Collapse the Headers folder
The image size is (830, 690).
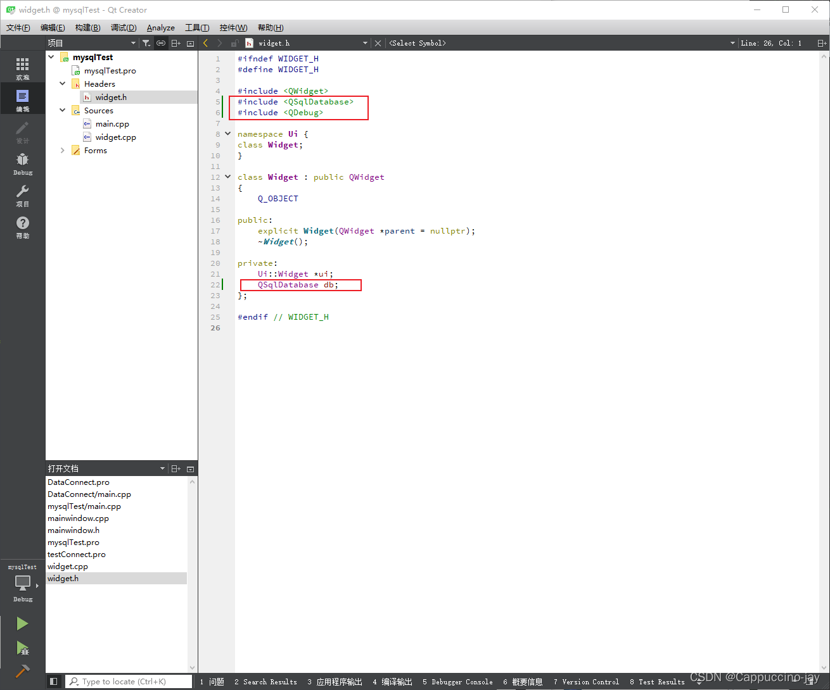click(x=63, y=84)
